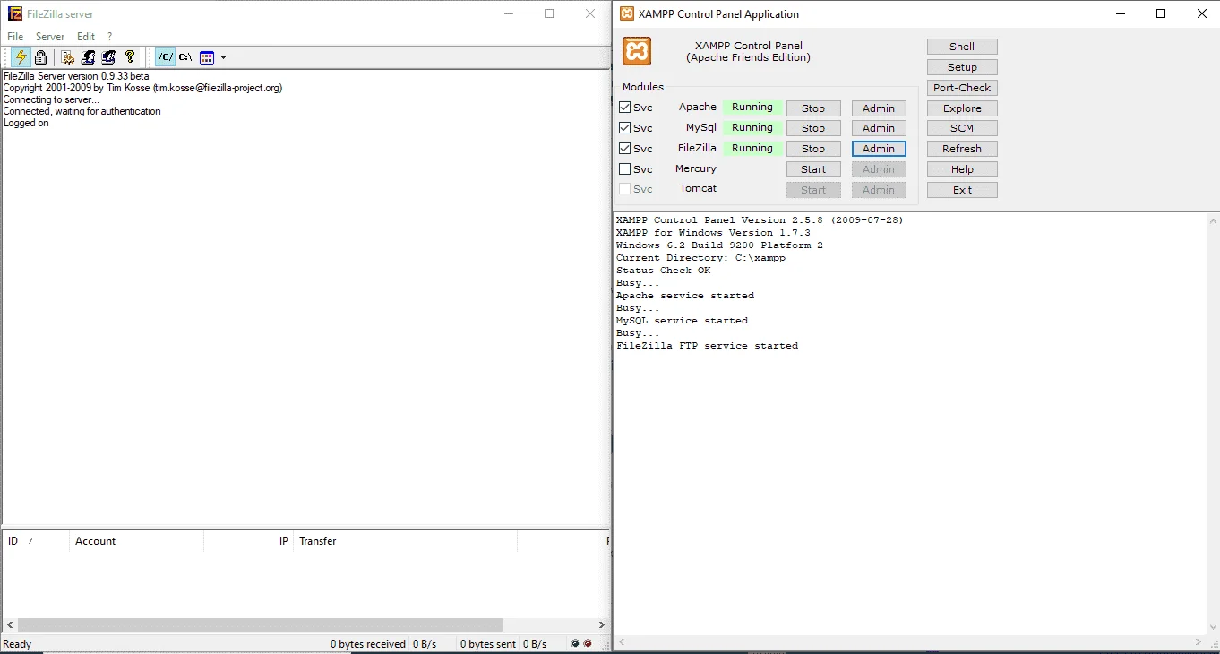
Task: Click the Apache 'Running' status label
Action: point(752,108)
